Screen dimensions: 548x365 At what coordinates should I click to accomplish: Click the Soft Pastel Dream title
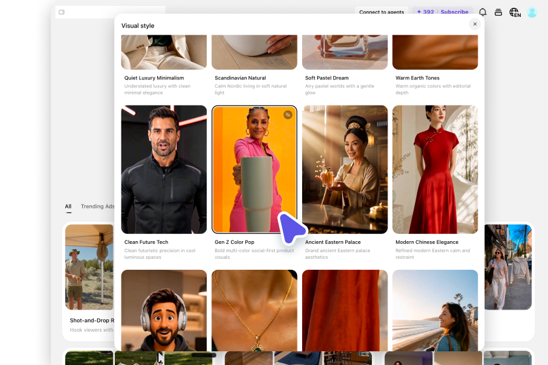pyautogui.click(x=327, y=78)
